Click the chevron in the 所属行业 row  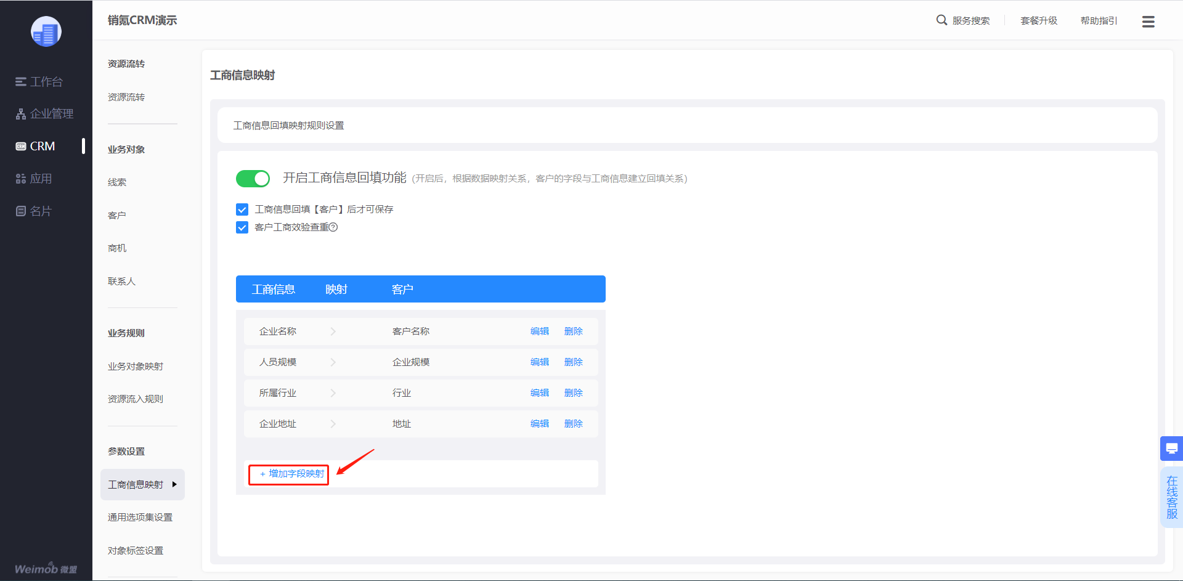[333, 393]
